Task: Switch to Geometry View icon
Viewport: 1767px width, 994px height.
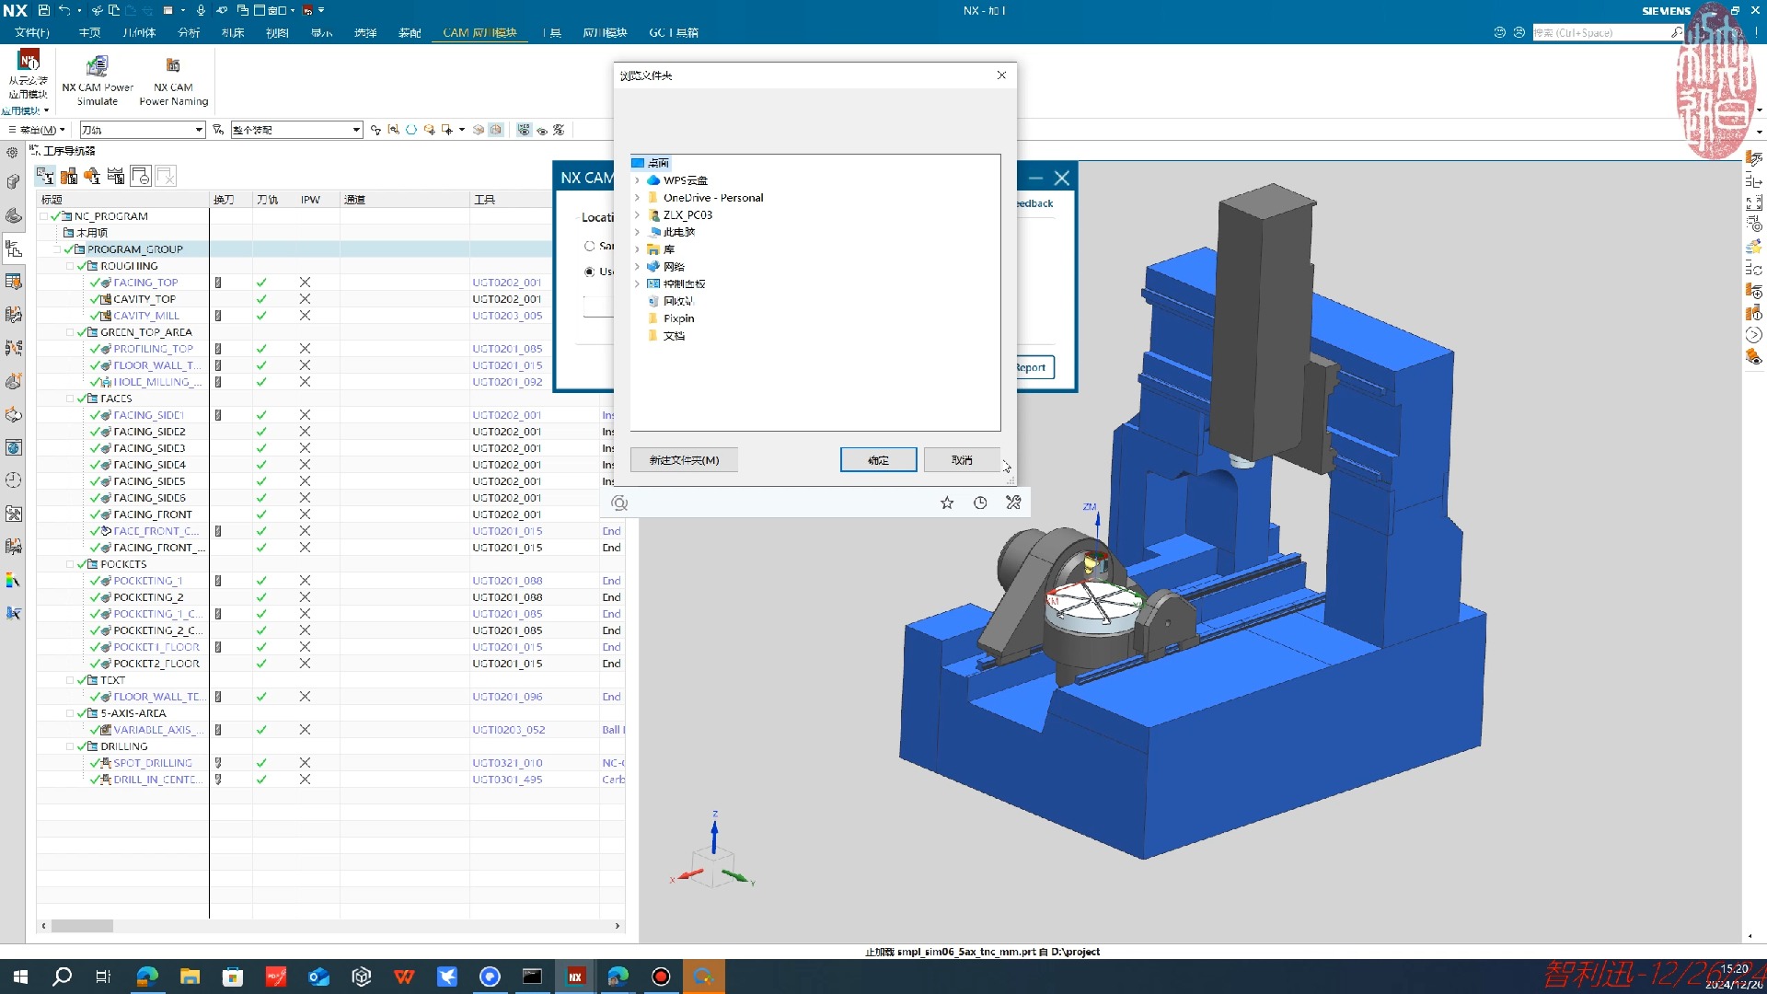Action: [92, 176]
